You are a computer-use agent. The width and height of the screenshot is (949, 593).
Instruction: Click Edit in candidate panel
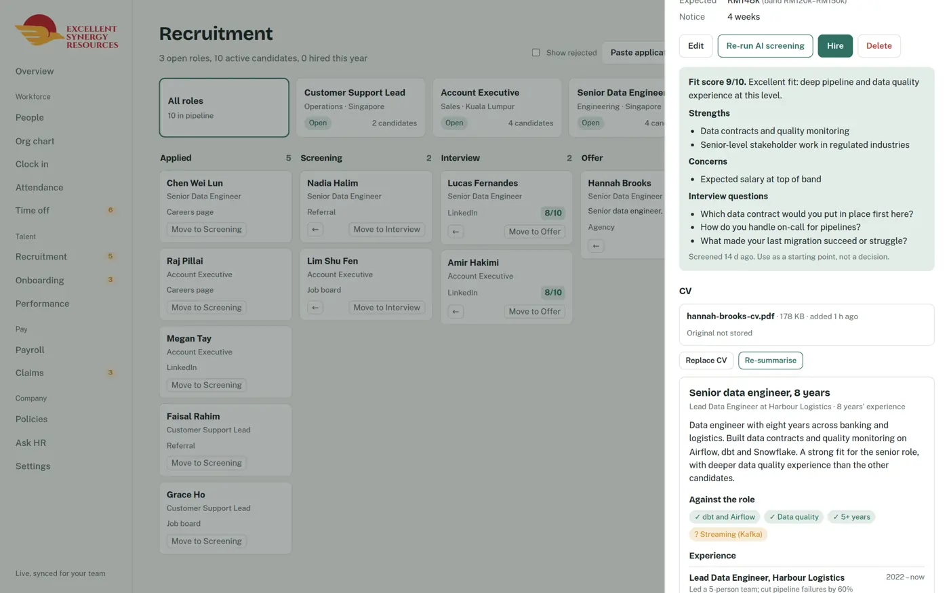[x=695, y=45]
